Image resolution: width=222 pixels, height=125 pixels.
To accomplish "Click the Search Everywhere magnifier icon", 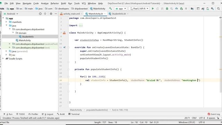I will coord(218,8).
